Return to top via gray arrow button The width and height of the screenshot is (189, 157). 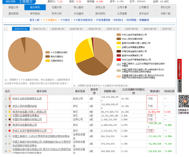coord(180,86)
